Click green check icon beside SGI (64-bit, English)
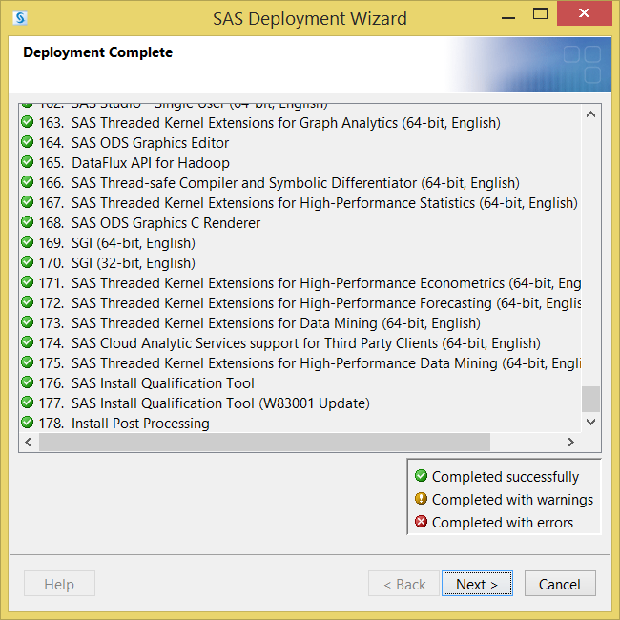The height and width of the screenshot is (620, 620). click(27, 242)
